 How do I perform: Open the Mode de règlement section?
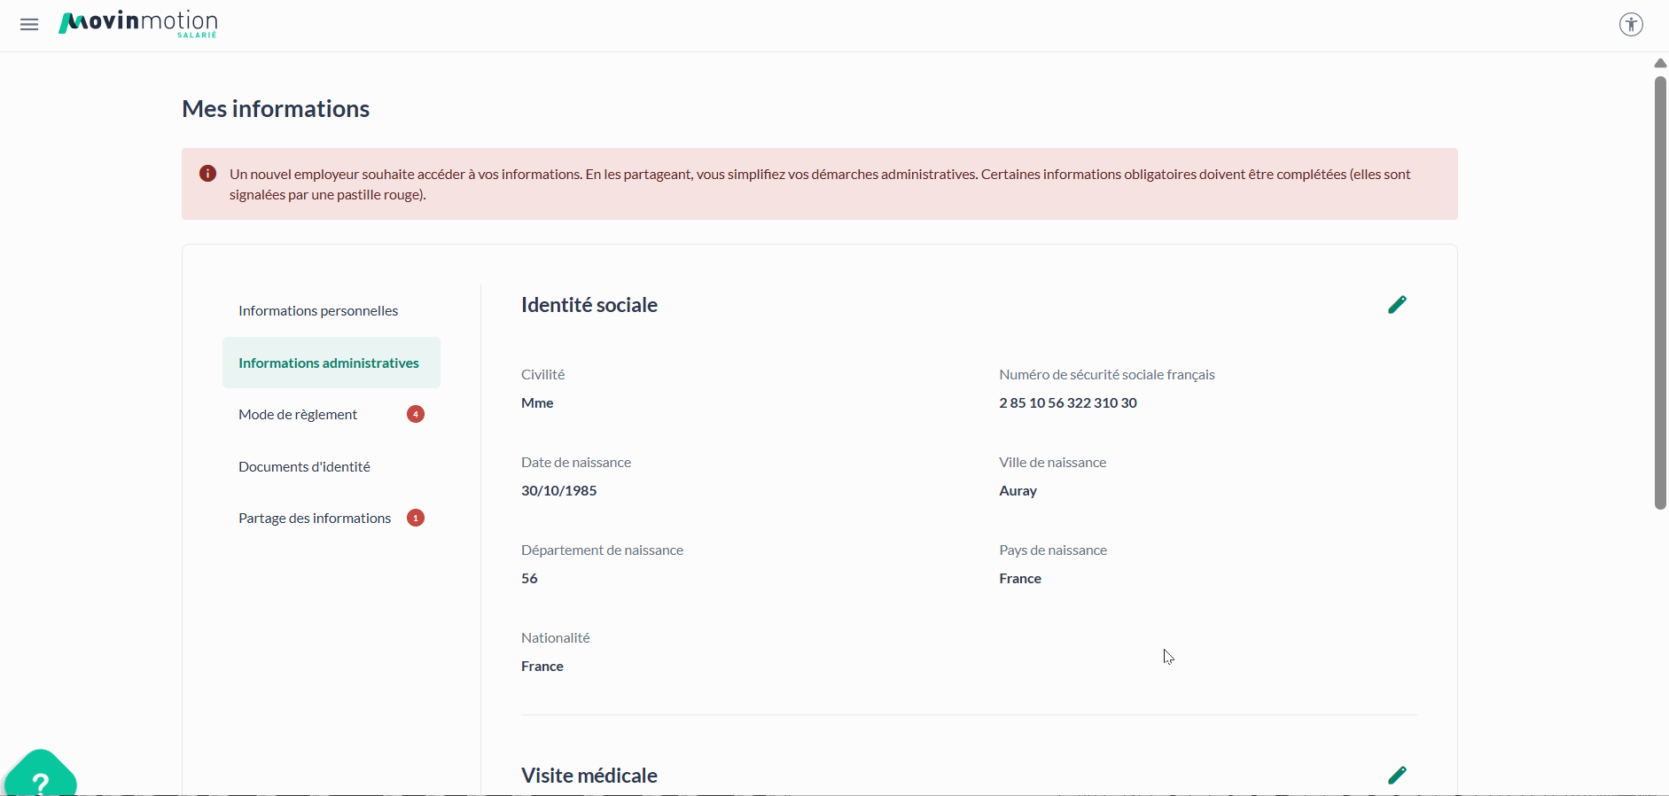[x=298, y=415]
